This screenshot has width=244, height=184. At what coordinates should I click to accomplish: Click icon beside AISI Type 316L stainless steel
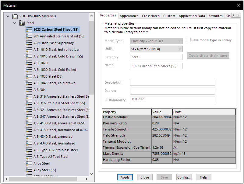click(x=29, y=150)
